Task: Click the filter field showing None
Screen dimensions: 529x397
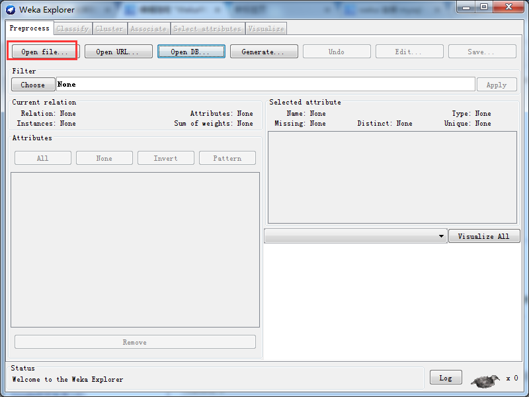Action: click(266, 84)
